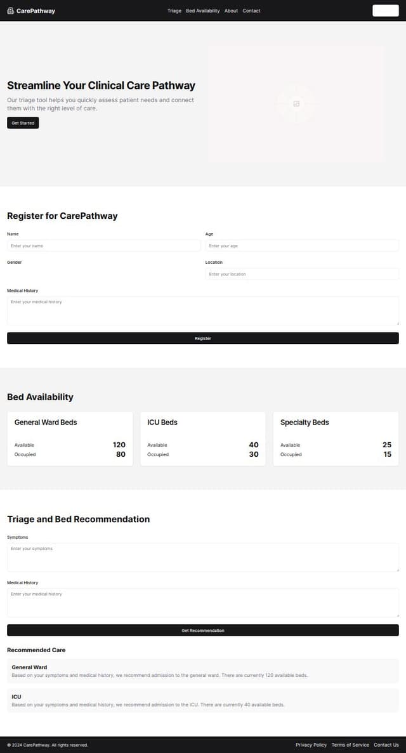
Task: Click the copyright notice in footer
Action: [x=48, y=745]
